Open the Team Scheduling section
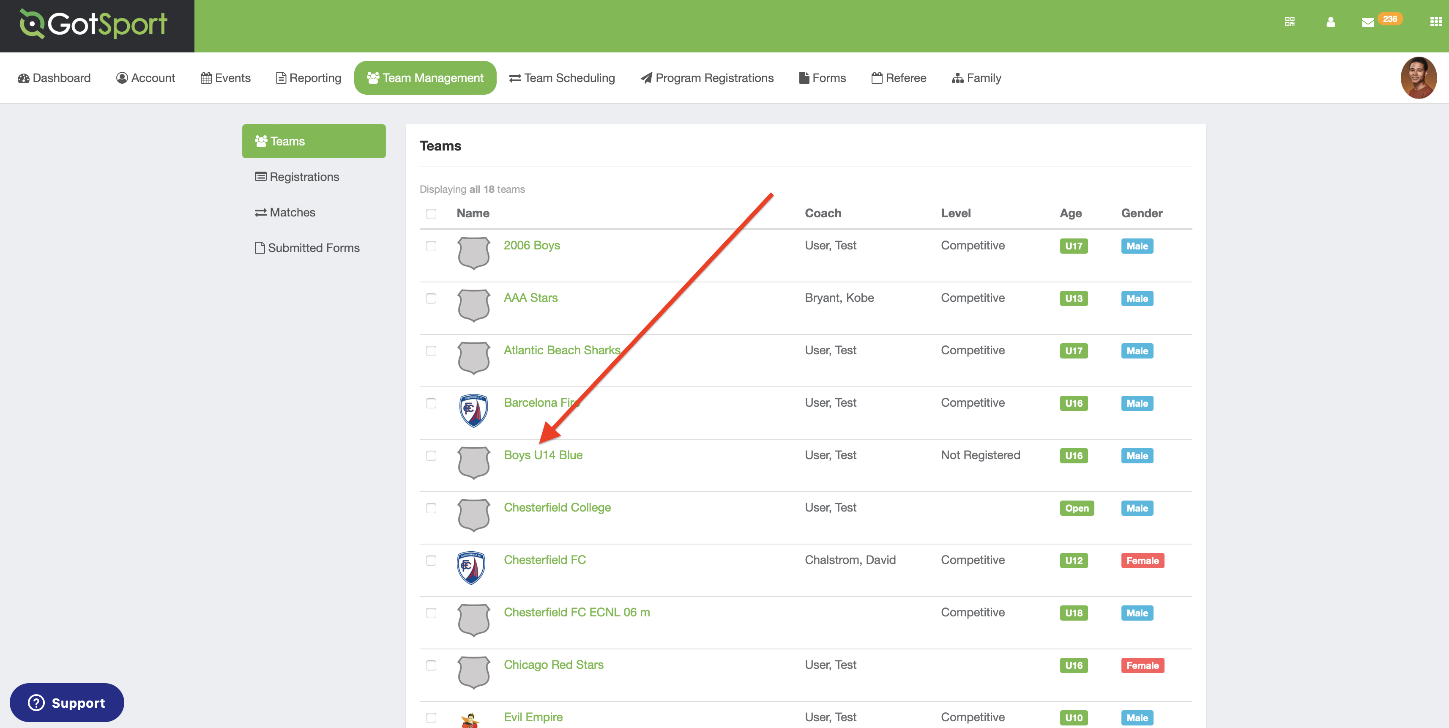The width and height of the screenshot is (1449, 728). click(x=562, y=78)
